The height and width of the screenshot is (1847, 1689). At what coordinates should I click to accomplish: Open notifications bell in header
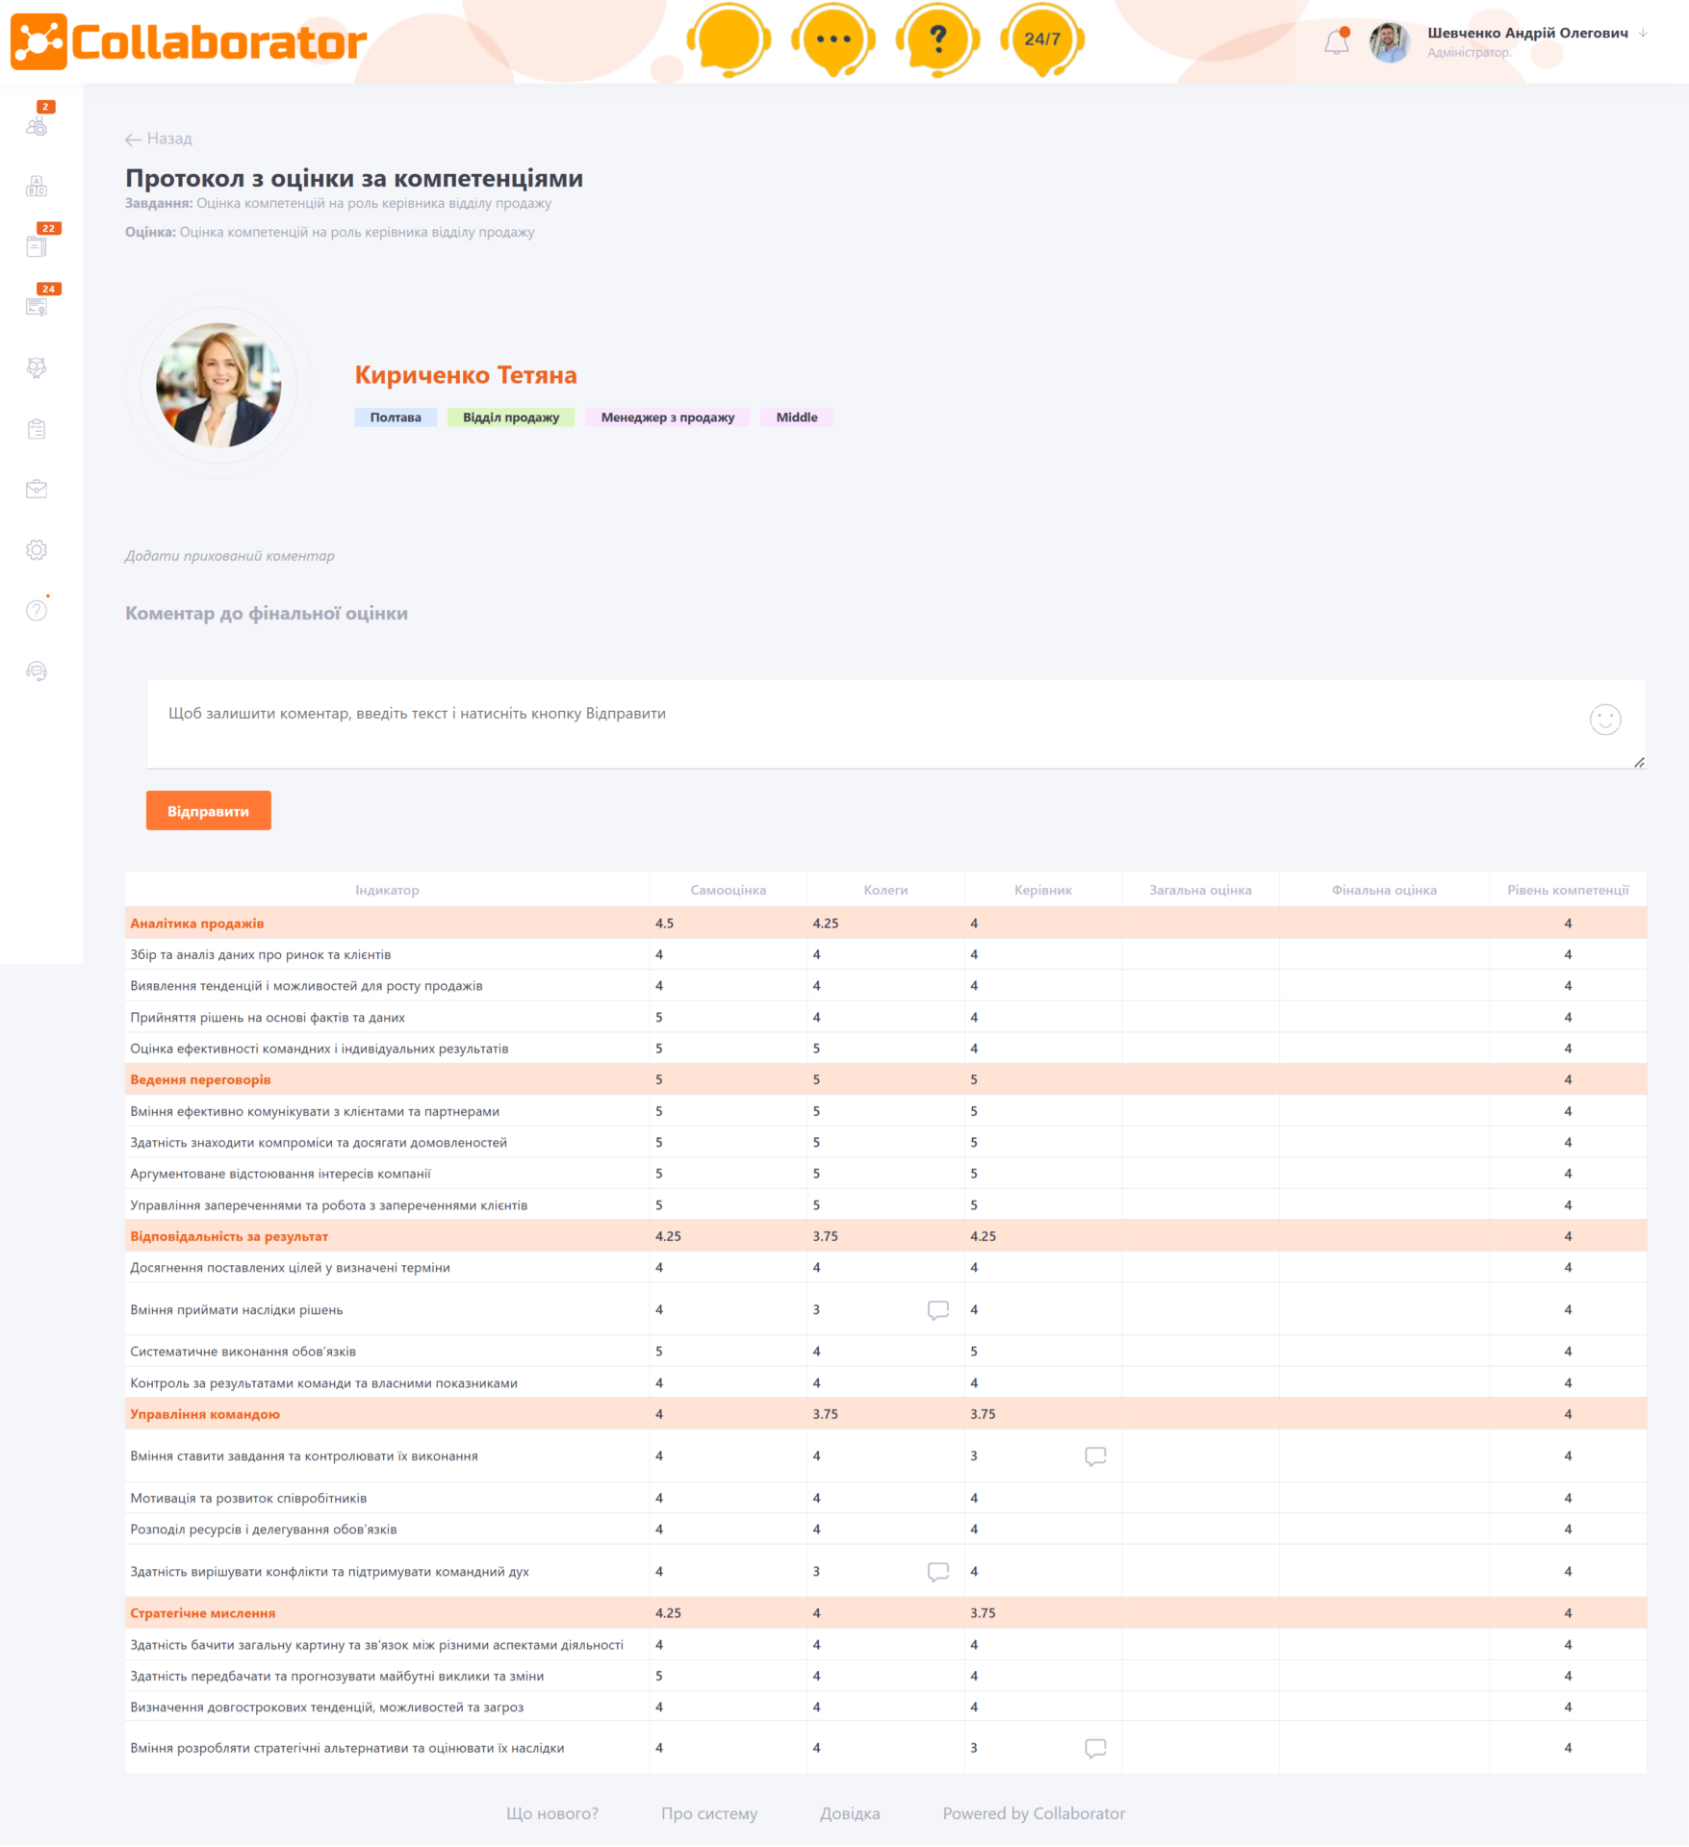click(1336, 42)
